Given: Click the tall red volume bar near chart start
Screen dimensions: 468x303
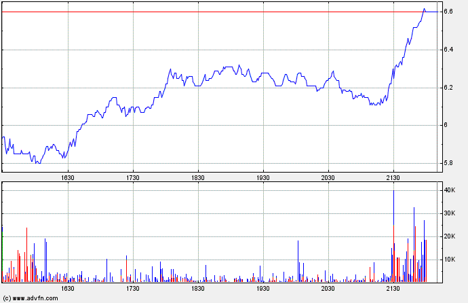Looking at the screenshot, I should click(x=26, y=255).
